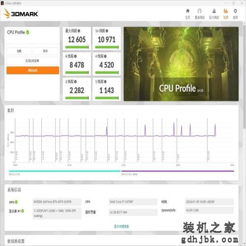Click the green check icon next to 显示器 #1
Viewport: 246px width, 246px height.
click(23, 211)
